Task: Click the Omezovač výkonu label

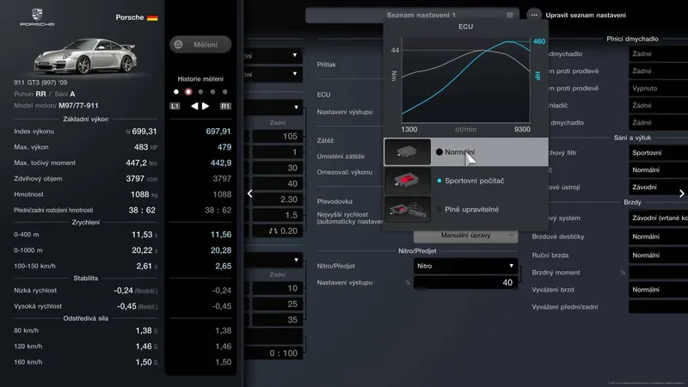Action: 345,172
